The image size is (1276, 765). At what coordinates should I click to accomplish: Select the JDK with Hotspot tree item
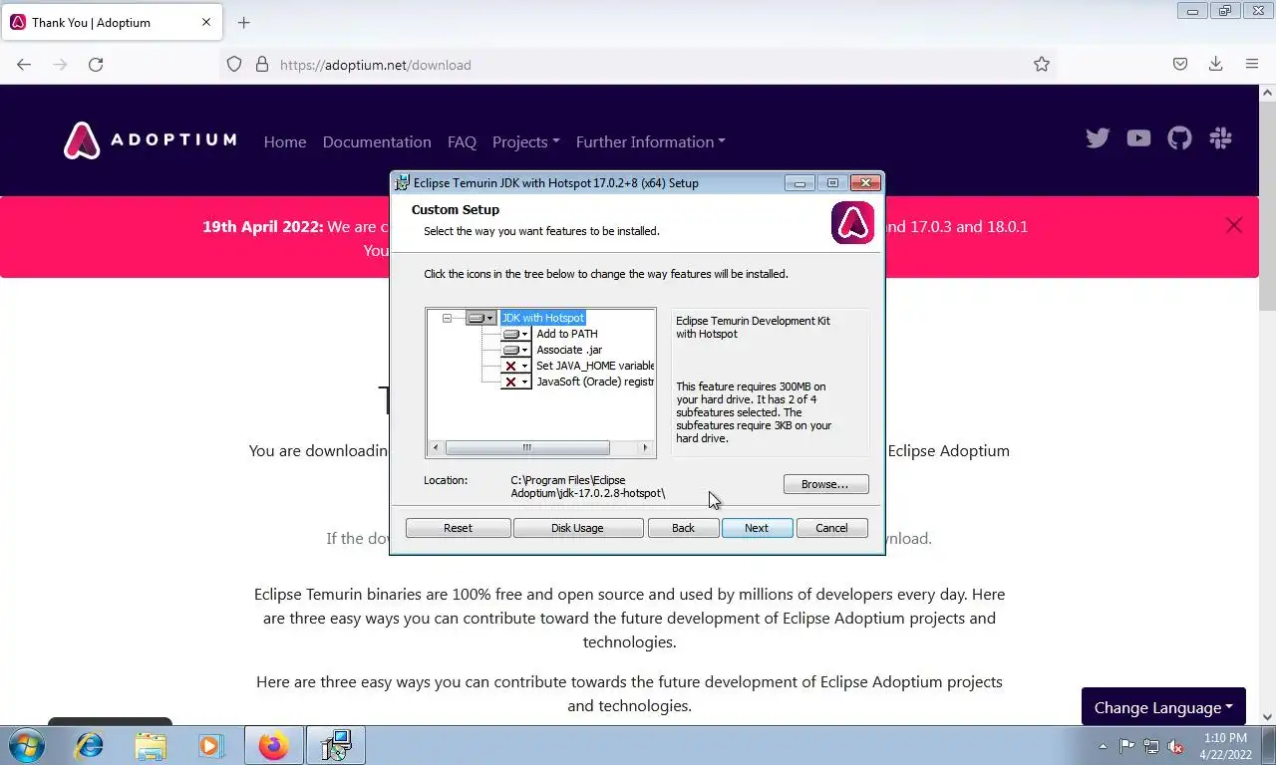[x=542, y=318]
